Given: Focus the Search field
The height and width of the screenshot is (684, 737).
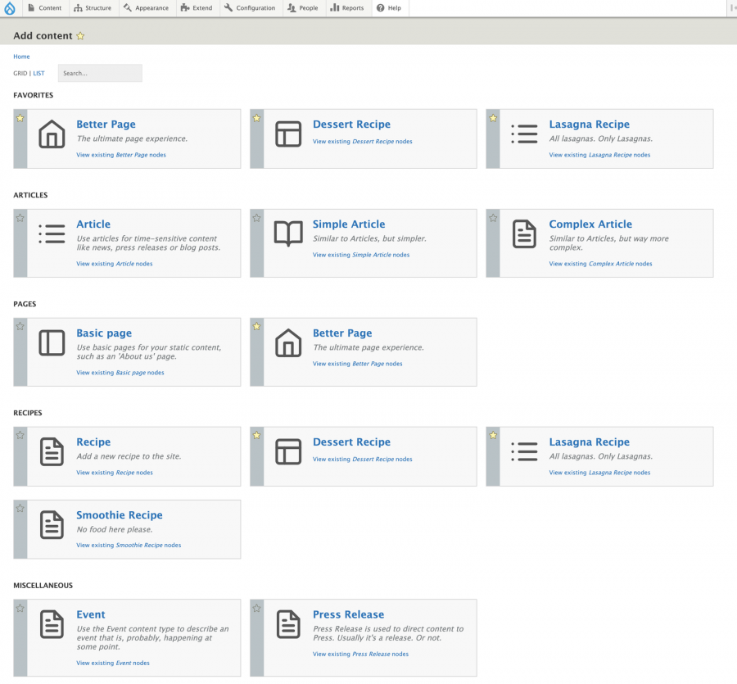Looking at the screenshot, I should [100, 73].
